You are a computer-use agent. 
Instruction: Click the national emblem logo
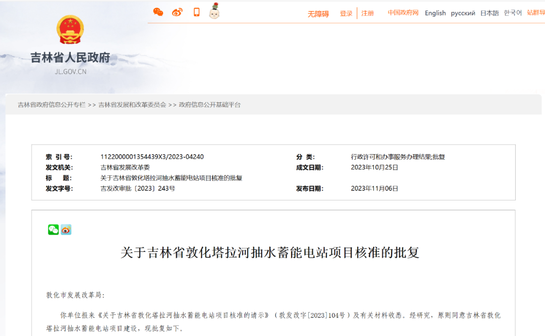70,30
